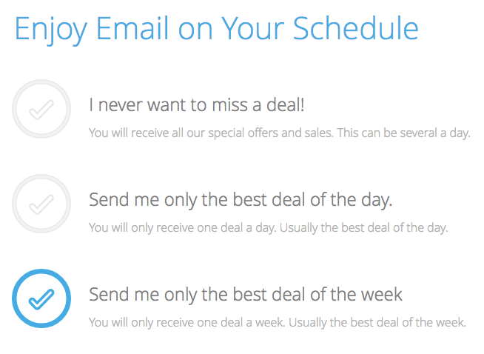Select the best-deal-of-the-day check circle
Viewport: 484px width, 354px height.
[41, 204]
